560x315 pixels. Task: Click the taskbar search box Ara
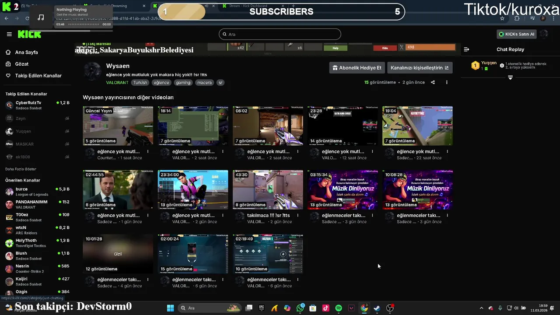pyautogui.click(x=210, y=308)
